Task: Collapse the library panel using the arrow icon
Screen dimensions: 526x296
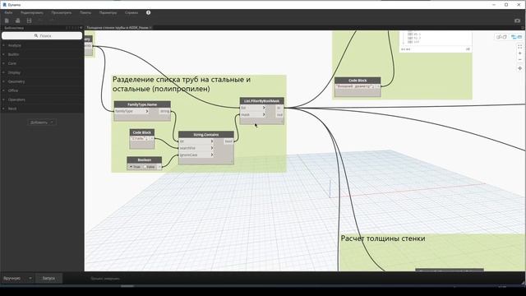Action: [x=81, y=28]
